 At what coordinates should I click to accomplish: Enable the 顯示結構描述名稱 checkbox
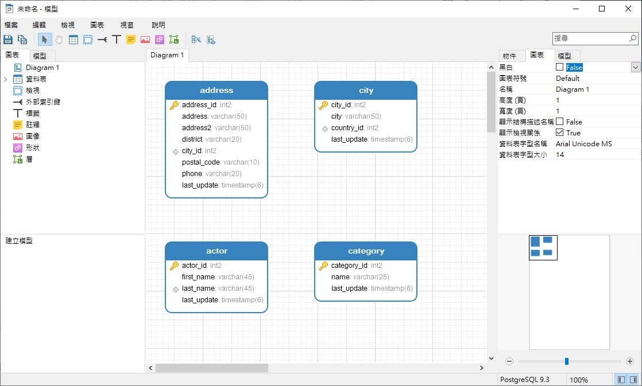pos(560,122)
